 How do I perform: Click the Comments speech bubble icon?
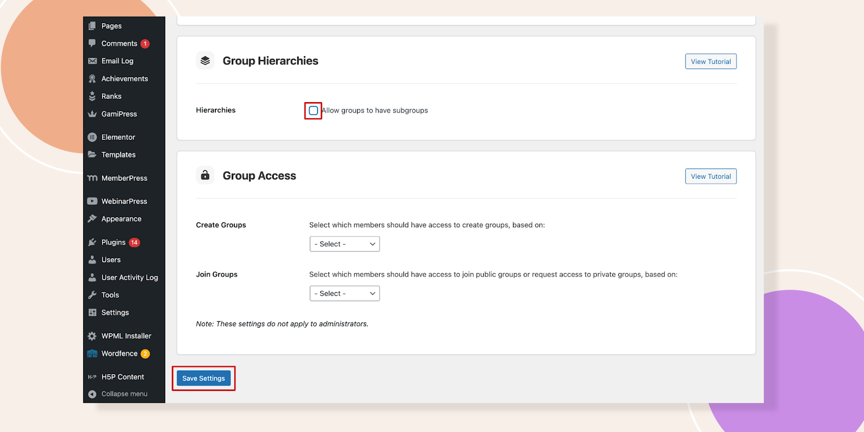pyautogui.click(x=92, y=43)
